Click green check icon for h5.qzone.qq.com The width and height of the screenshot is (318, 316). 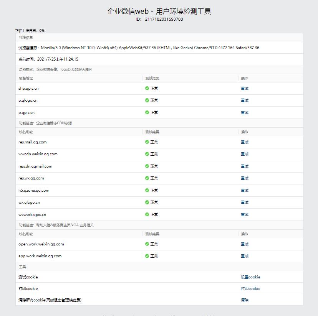[147, 190]
